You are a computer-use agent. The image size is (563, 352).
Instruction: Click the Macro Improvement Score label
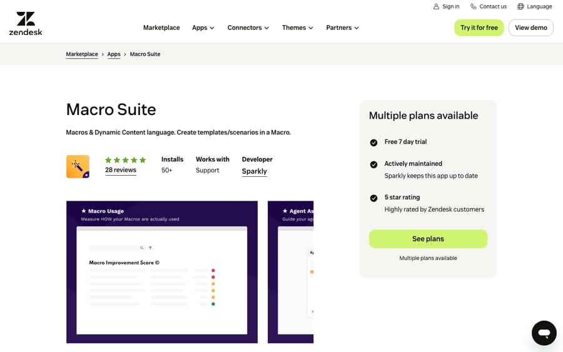[x=124, y=263]
